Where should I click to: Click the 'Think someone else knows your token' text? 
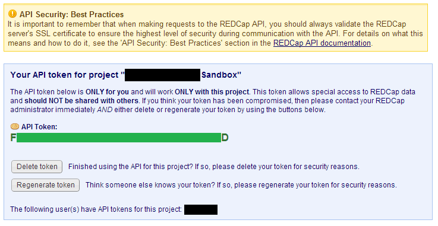pos(241,185)
